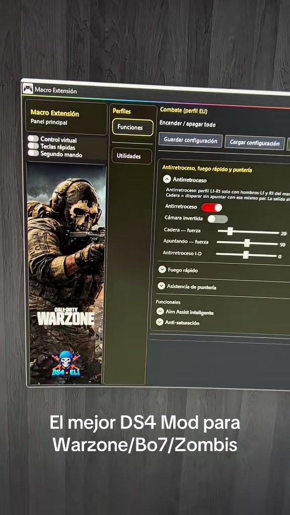
Task: Click the Call of Duty Warzone banner image
Action: pos(66,273)
